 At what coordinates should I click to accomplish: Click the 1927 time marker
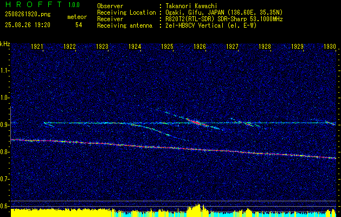click(232, 46)
